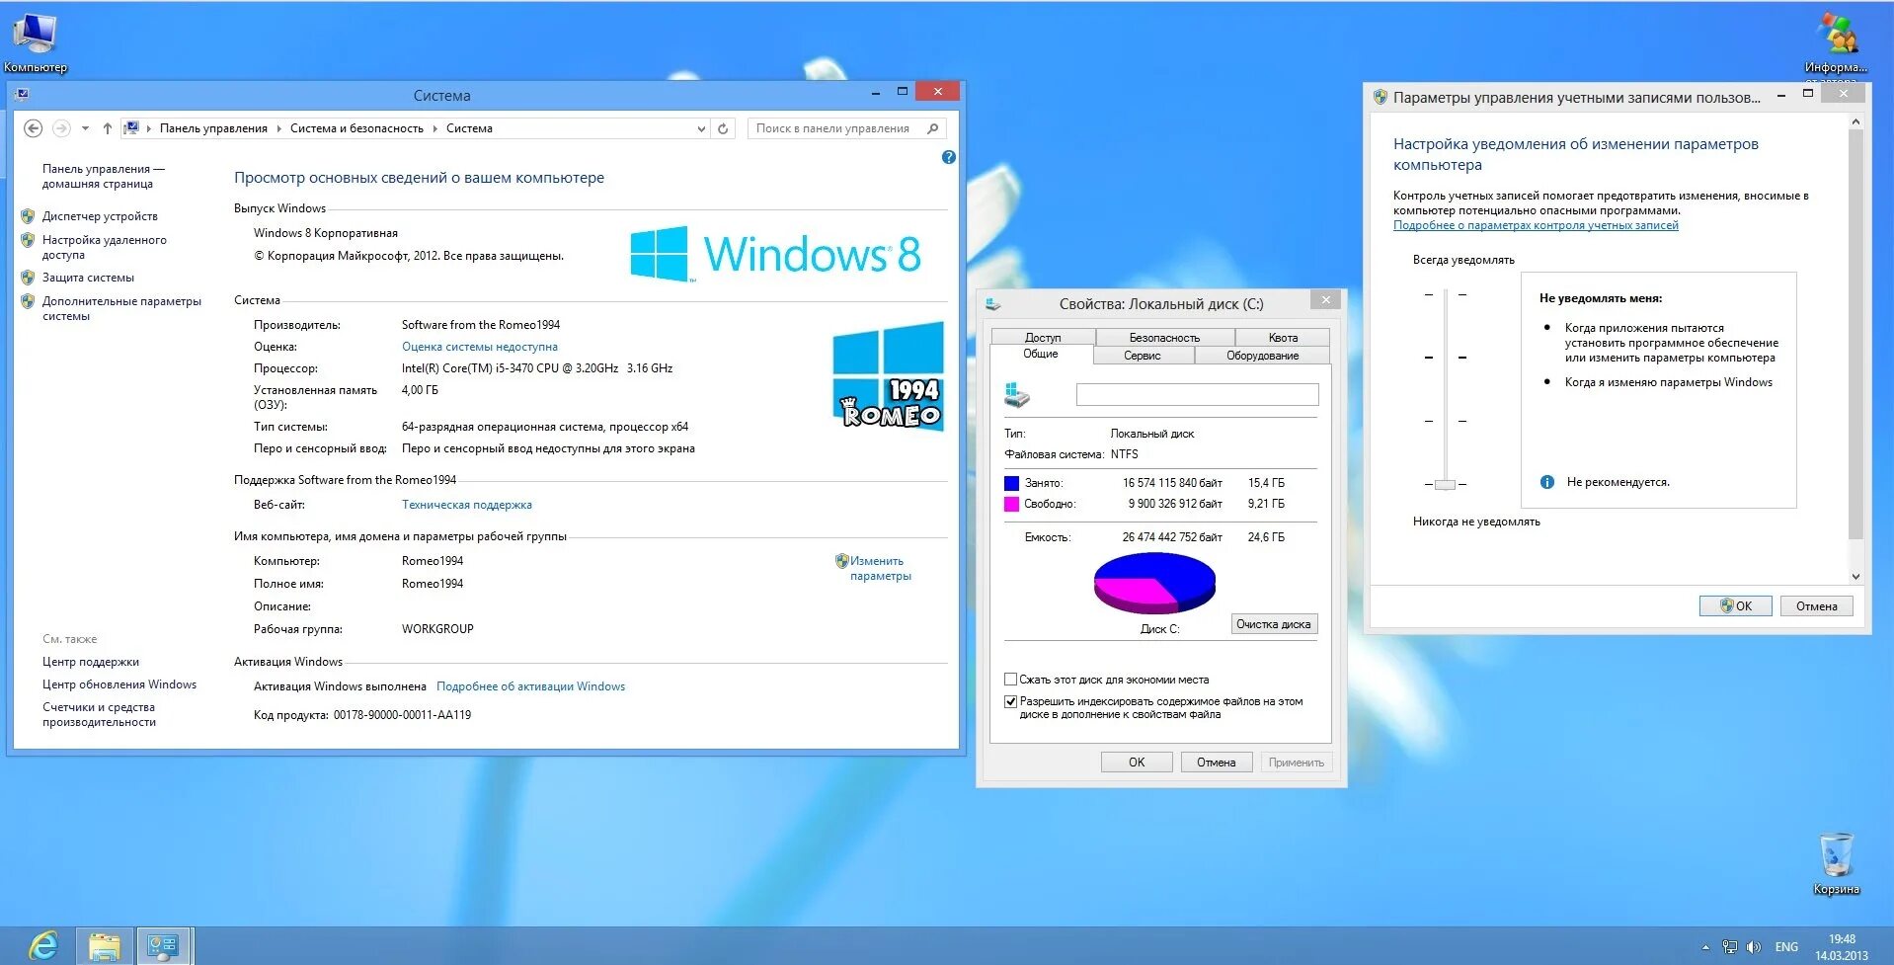Open the Квота tab in disk properties

[1283, 337]
